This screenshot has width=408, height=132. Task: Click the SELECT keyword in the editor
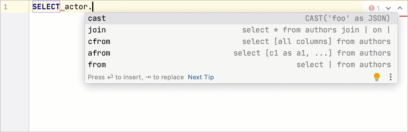[x=46, y=7]
